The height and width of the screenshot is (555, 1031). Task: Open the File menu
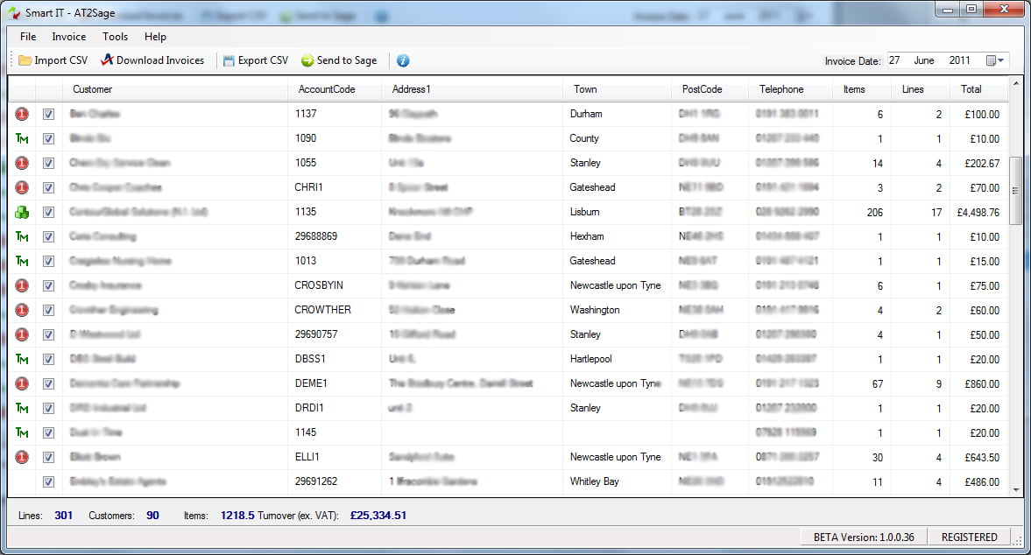[x=28, y=37]
